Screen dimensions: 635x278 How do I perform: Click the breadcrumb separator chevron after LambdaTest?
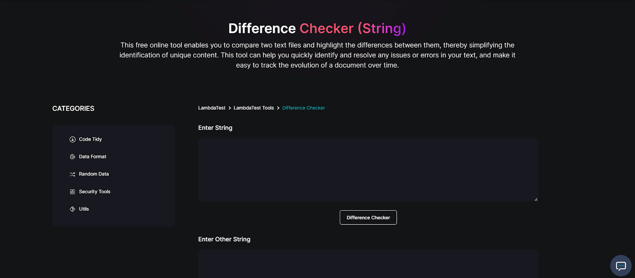[229, 108]
